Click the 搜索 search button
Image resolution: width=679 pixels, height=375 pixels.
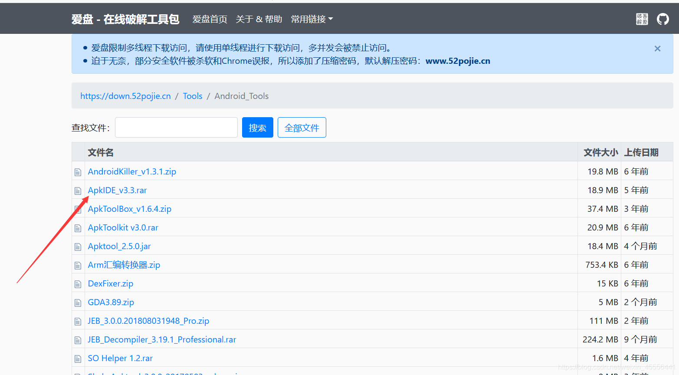click(257, 127)
